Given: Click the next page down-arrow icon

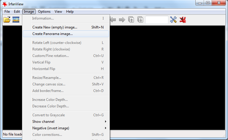Looking at the screenshot, I should (x=140, y=20).
